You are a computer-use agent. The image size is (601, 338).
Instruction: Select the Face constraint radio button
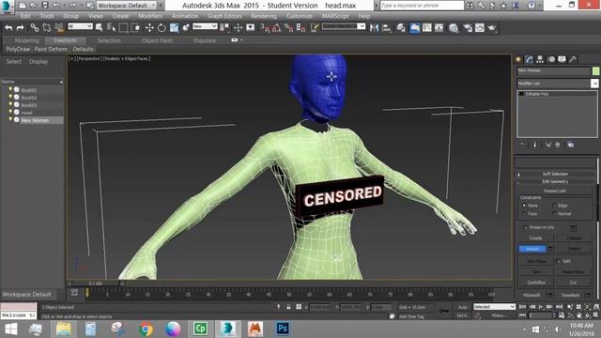pyautogui.click(x=524, y=213)
